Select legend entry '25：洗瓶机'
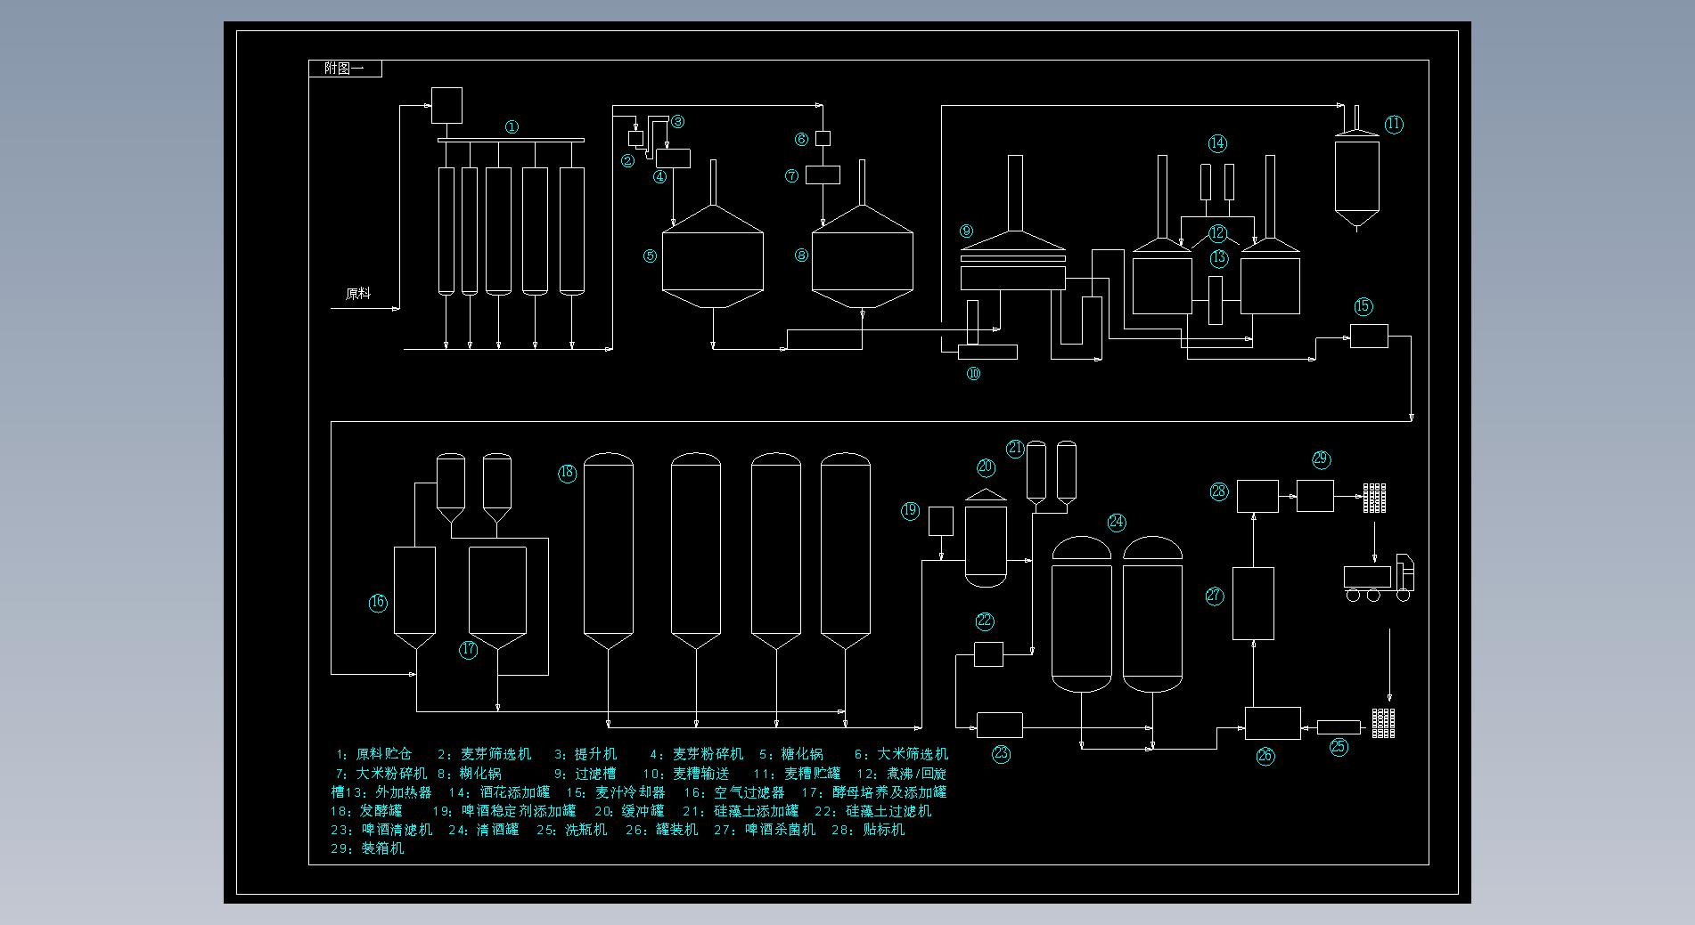The image size is (1695, 925). [572, 830]
